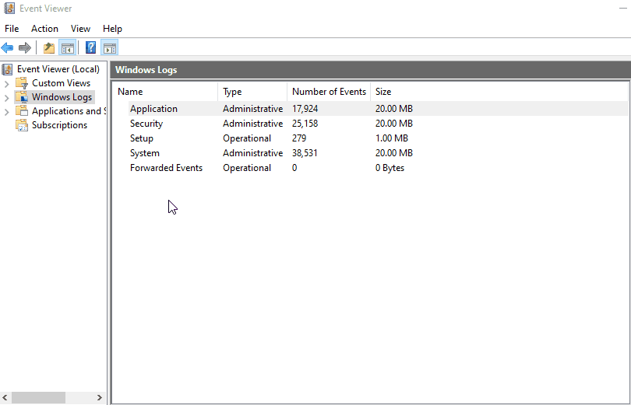Click the Applications and Services folder icon
This screenshot has height=405, width=631.
pyautogui.click(x=22, y=111)
